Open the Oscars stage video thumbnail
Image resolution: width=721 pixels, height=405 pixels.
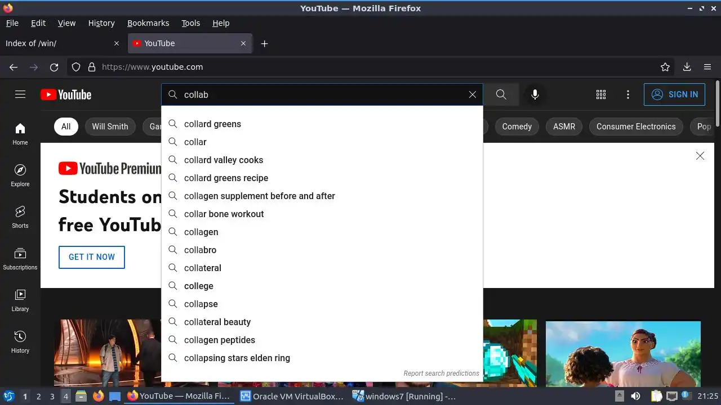click(x=108, y=353)
